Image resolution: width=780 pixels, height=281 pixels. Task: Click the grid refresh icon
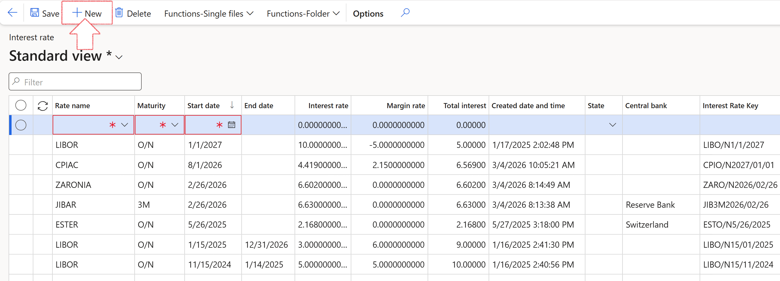coord(43,106)
